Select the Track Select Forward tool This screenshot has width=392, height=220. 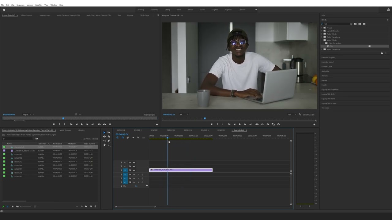(x=109, y=133)
